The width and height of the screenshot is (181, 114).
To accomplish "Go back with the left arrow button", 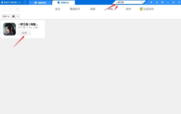I will point(4,9).
